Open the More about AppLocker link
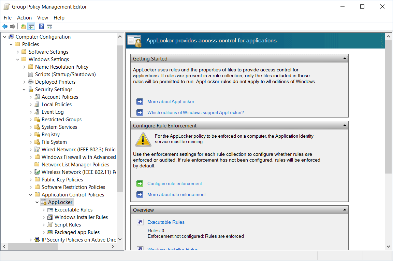393x261 pixels. point(171,102)
